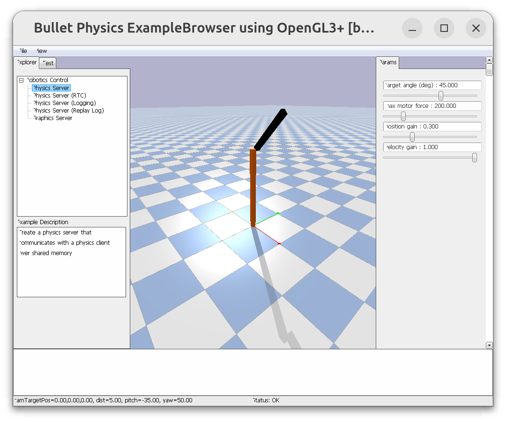The width and height of the screenshot is (506, 422).
Task: Click the position gain slider handle
Action: [x=412, y=137]
